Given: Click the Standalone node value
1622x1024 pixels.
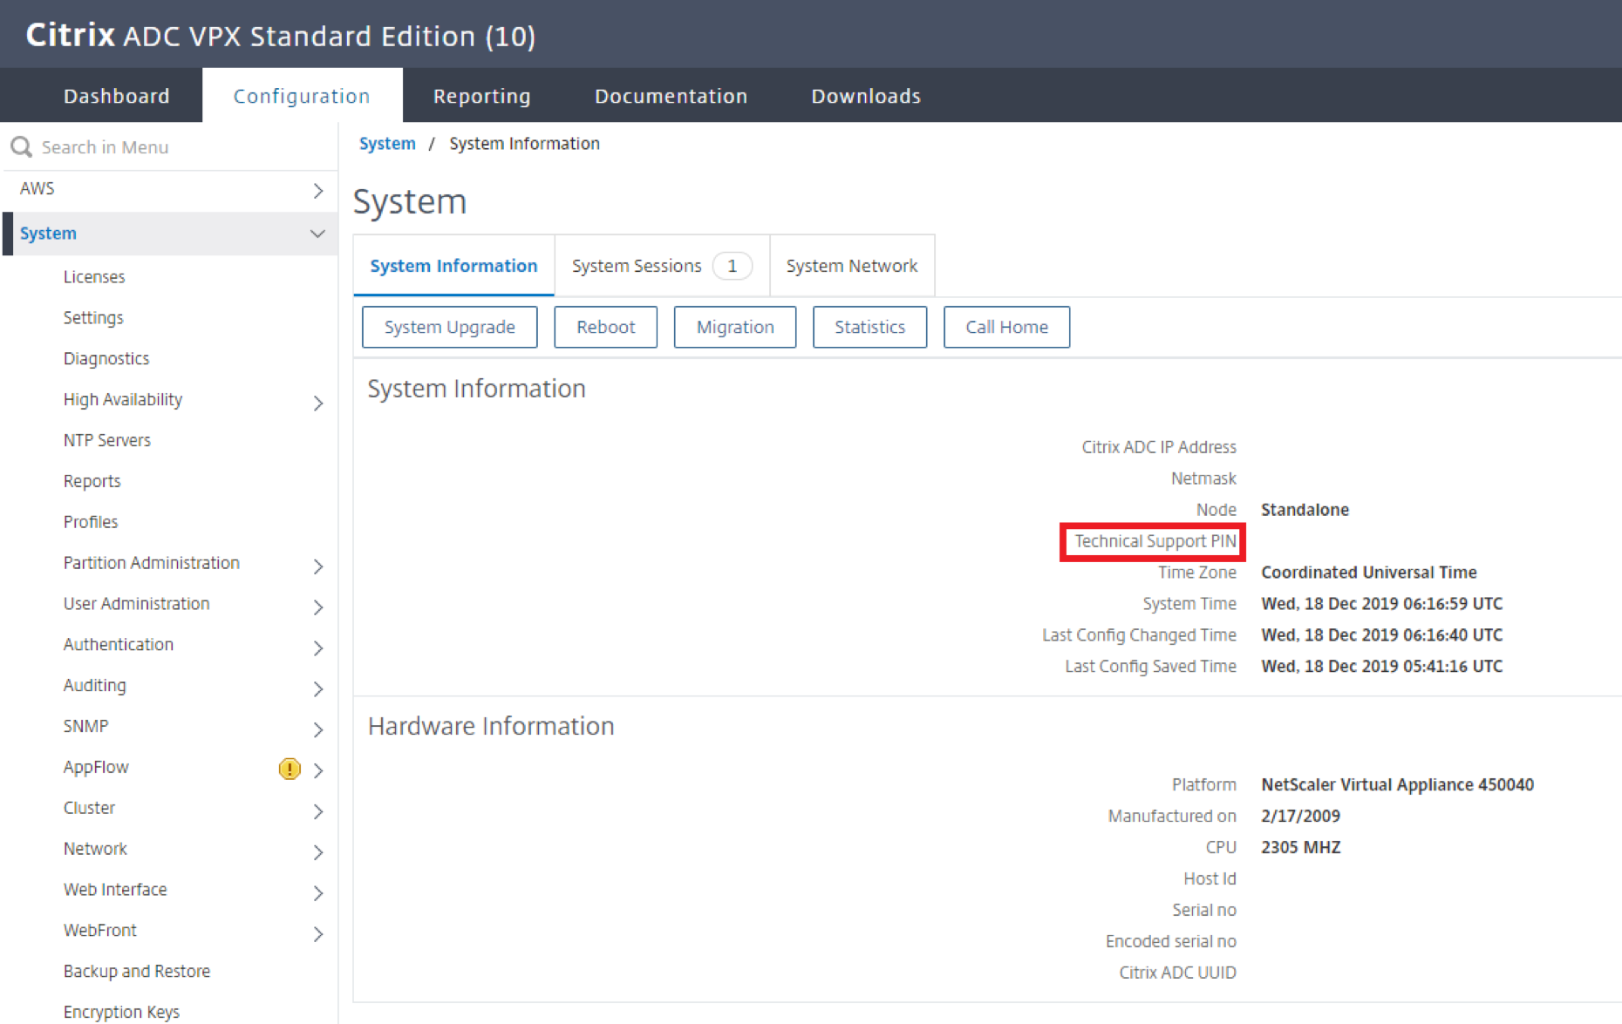Looking at the screenshot, I should (x=1305, y=510).
